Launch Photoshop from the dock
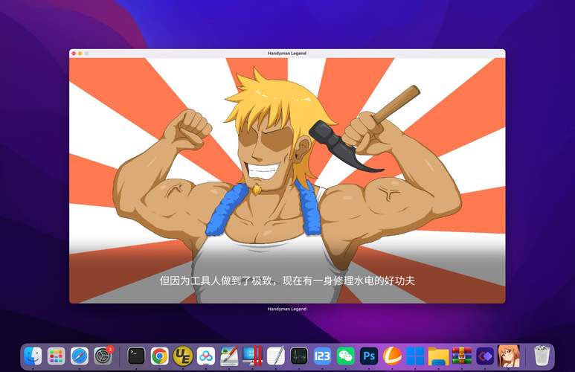This screenshot has width=575, height=372. [x=368, y=356]
